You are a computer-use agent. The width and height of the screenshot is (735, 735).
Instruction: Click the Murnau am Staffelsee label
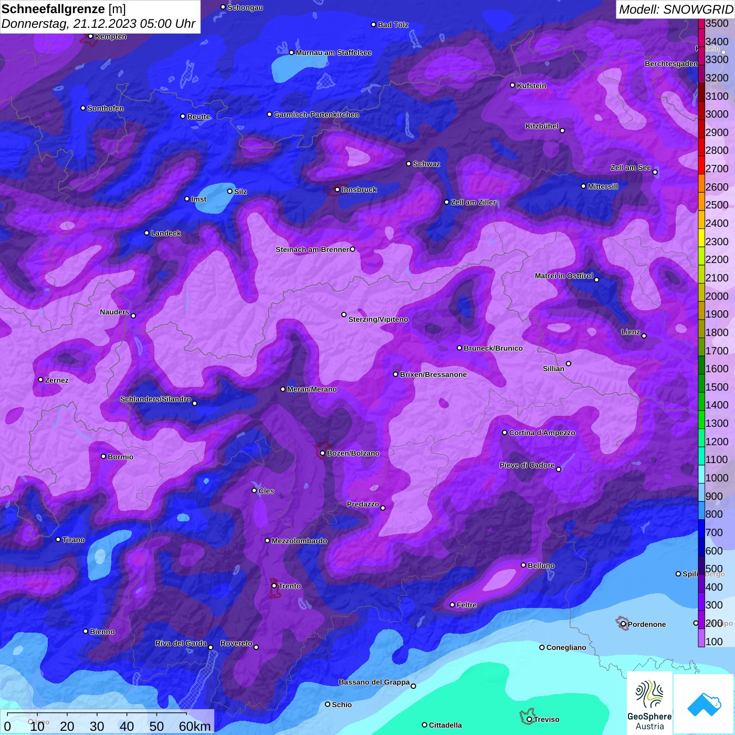point(334,52)
